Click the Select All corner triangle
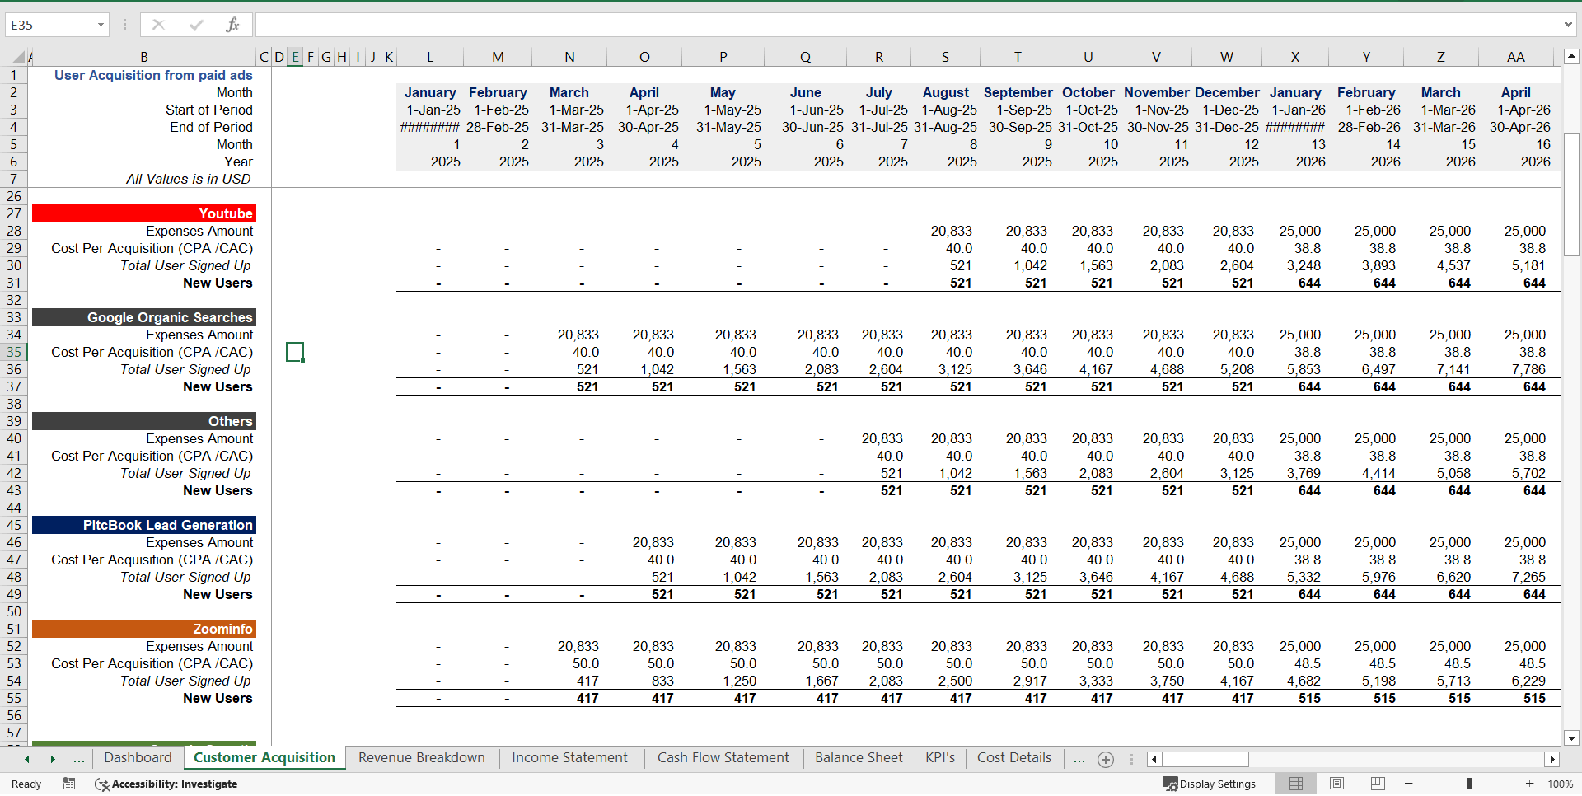Screen dimensions: 1582x796 click(x=17, y=58)
